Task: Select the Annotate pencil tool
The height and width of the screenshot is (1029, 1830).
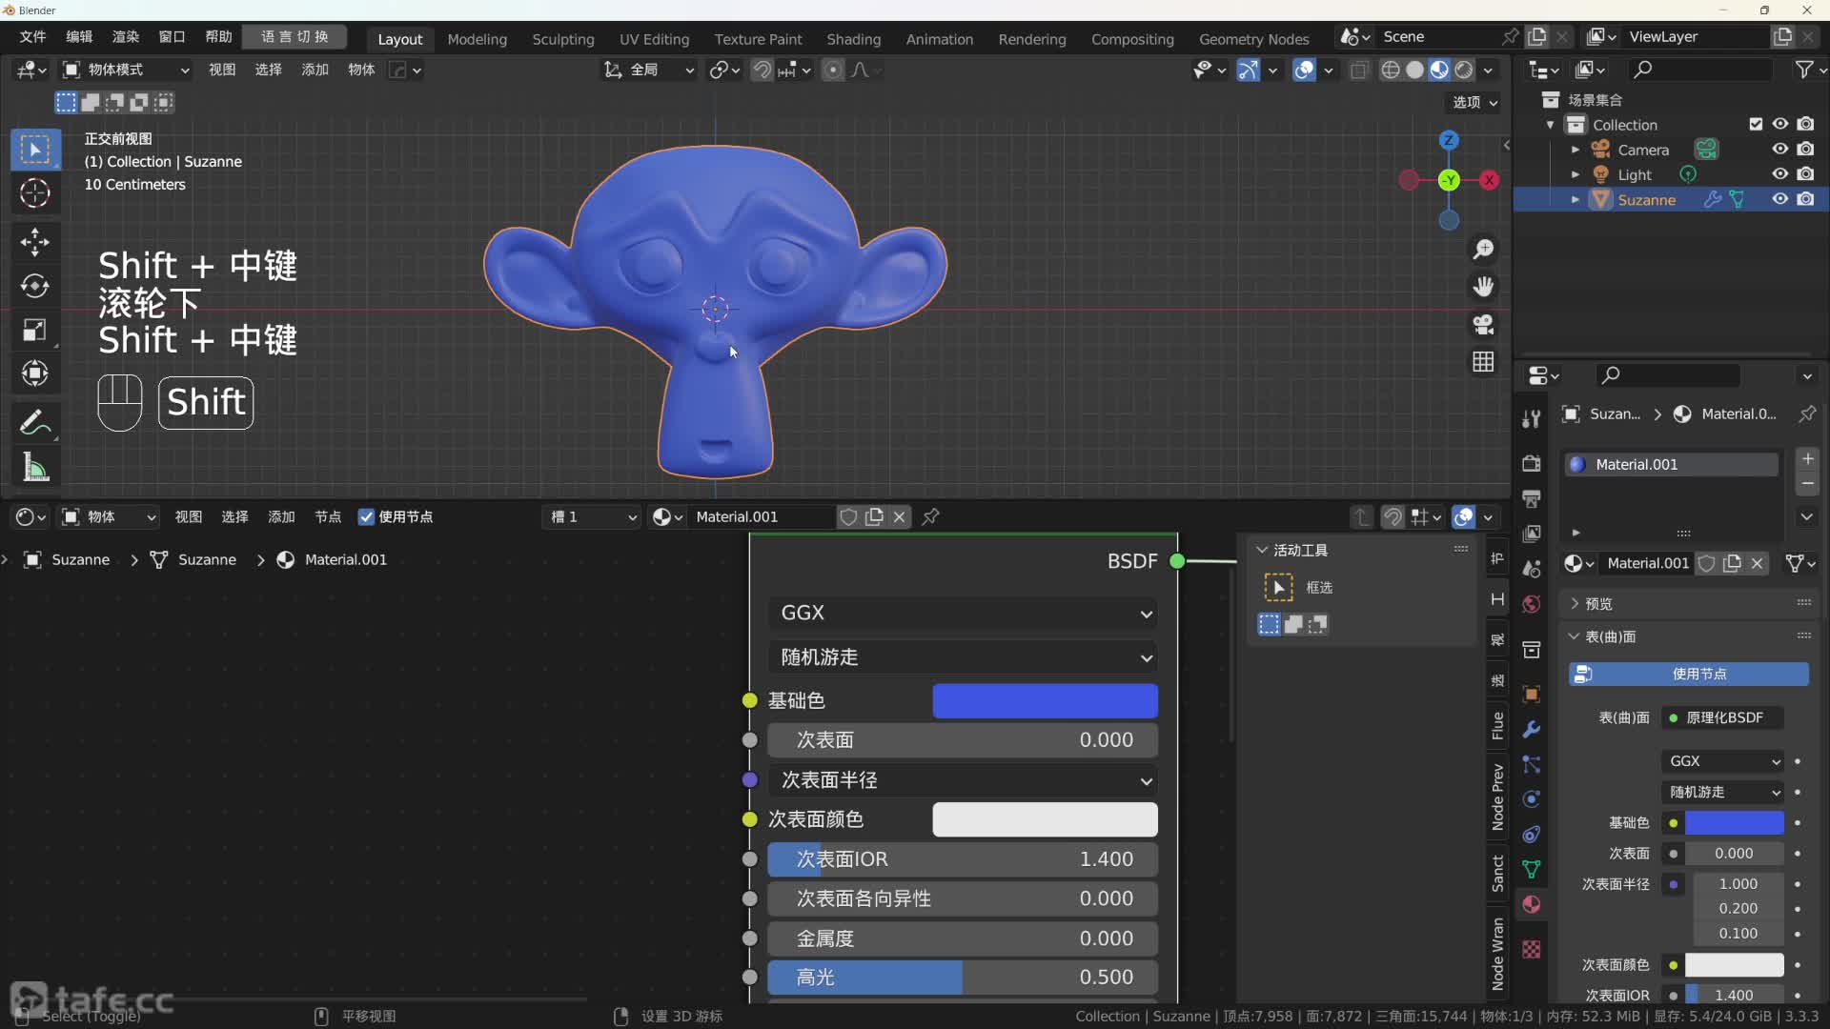Action: coord(35,422)
